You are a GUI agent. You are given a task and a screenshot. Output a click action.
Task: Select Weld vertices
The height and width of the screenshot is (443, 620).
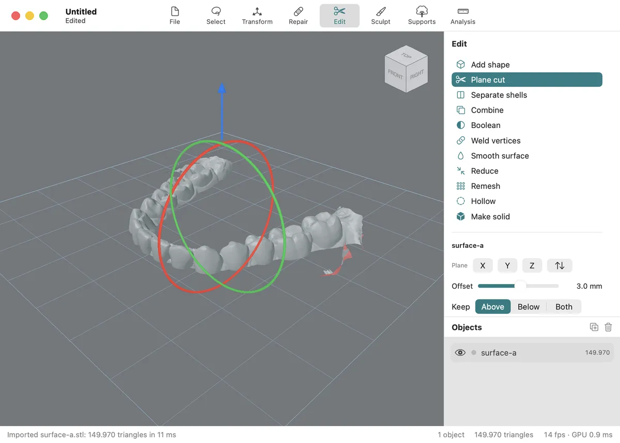(x=527, y=140)
